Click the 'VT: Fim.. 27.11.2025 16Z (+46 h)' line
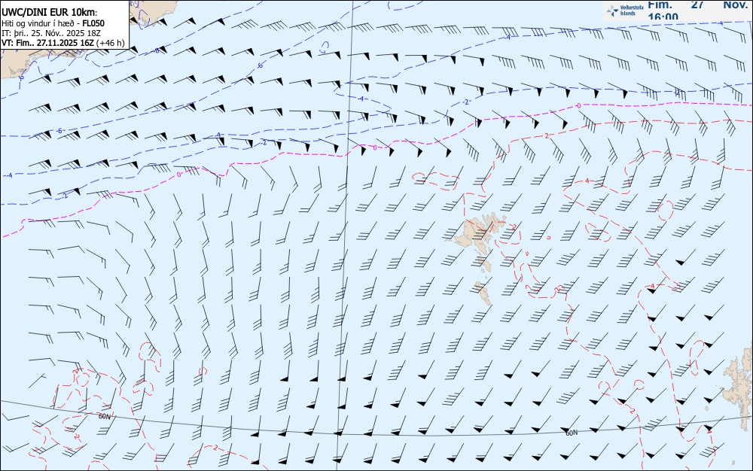Screen dimensions: 753x471 63,43
